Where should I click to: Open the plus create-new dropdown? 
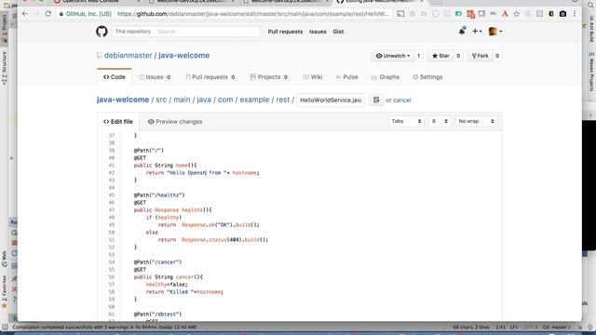(477, 32)
